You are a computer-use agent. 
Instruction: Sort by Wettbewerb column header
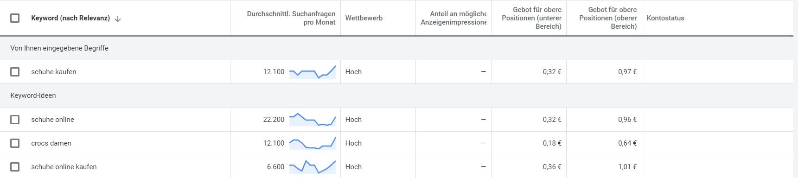pyautogui.click(x=364, y=18)
